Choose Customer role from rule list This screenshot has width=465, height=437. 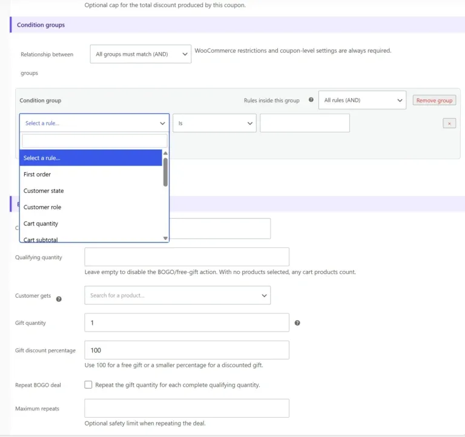(x=91, y=207)
